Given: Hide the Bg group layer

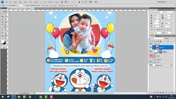Looking at the screenshot, I should point(151,62).
